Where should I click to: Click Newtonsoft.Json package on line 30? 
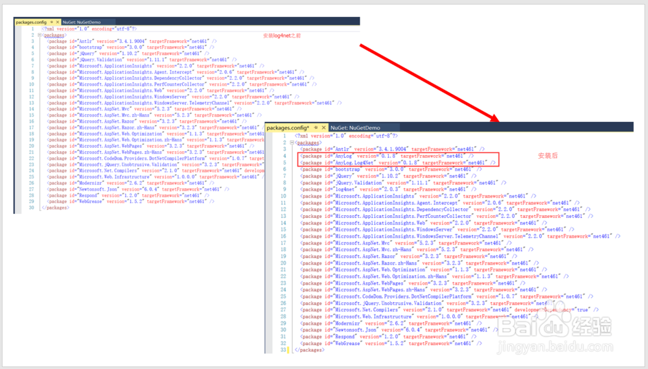pos(399,330)
